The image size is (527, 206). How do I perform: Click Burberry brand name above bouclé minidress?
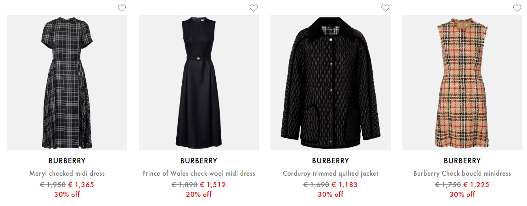tap(462, 161)
